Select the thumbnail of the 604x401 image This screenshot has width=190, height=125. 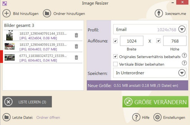10,58
